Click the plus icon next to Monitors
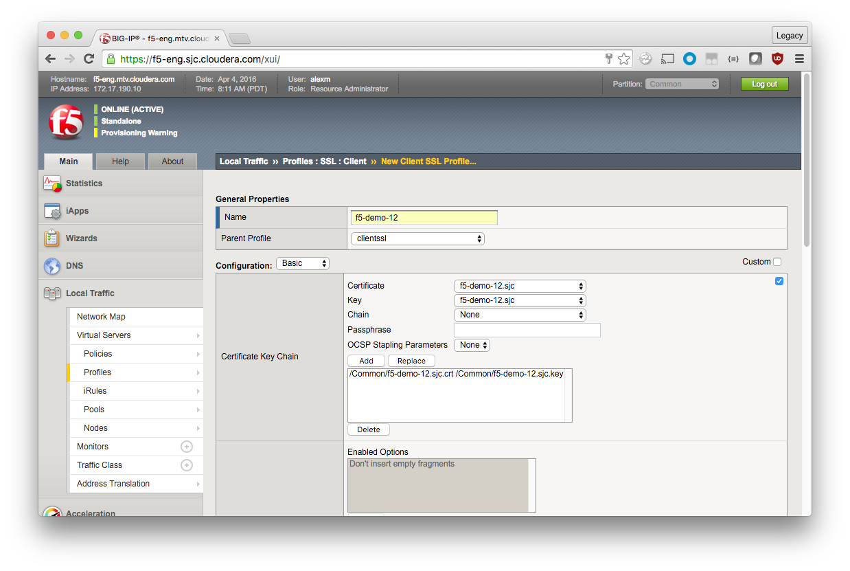This screenshot has height=571, width=850. (186, 447)
